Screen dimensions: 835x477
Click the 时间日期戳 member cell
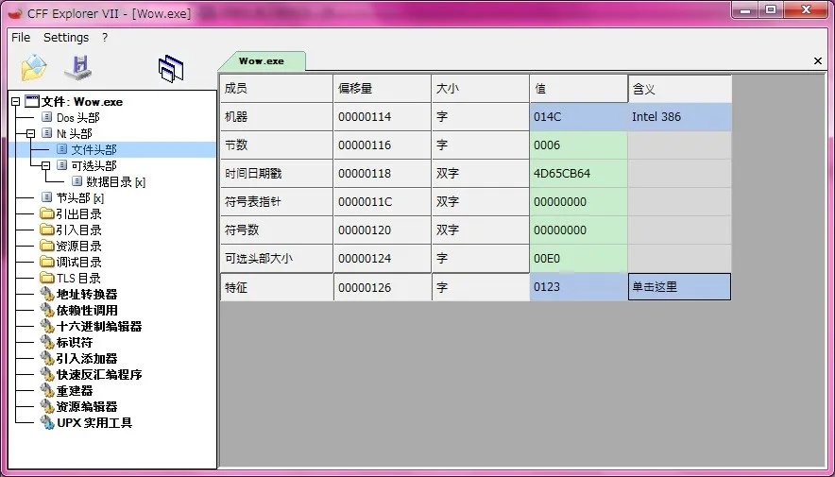277,173
